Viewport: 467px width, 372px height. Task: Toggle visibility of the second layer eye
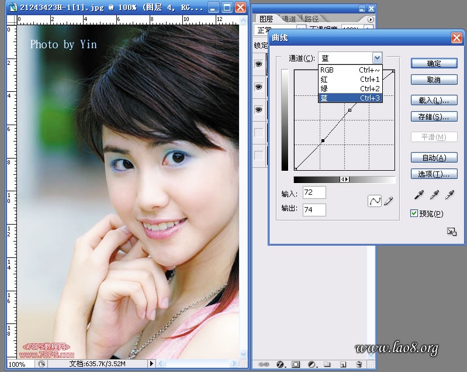point(259,87)
